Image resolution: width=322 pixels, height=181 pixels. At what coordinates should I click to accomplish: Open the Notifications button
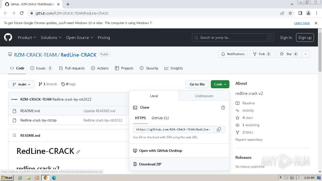click(x=233, y=54)
